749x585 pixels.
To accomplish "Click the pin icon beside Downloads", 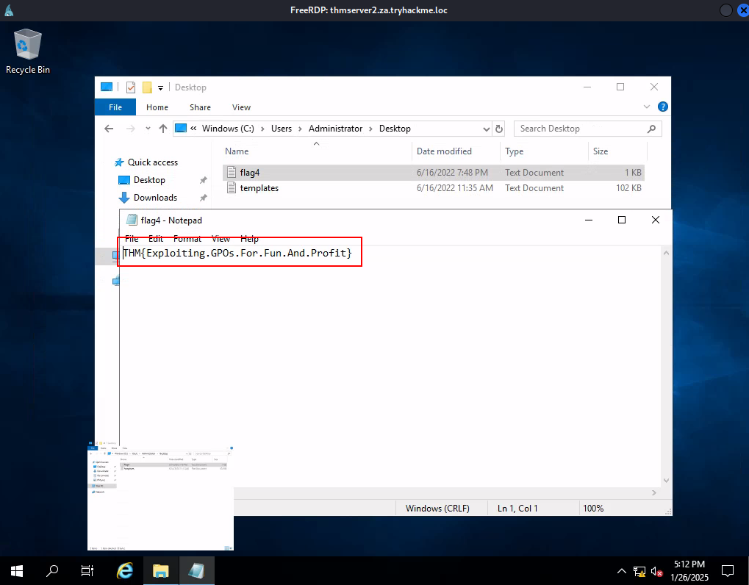I will point(204,198).
